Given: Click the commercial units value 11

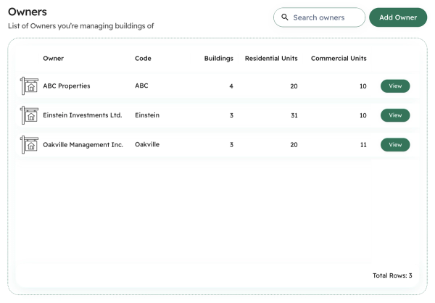Looking at the screenshot, I should point(363,145).
